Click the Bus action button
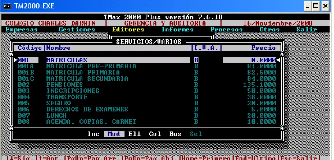Viewport: 334px width, 160px height. point(175,134)
